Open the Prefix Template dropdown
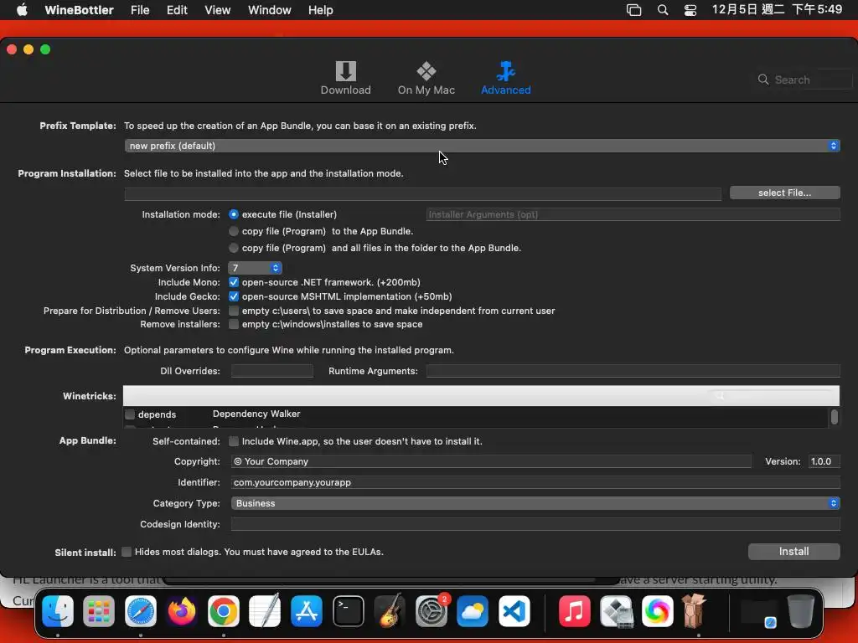Image resolution: width=858 pixels, height=643 pixels. (x=482, y=146)
